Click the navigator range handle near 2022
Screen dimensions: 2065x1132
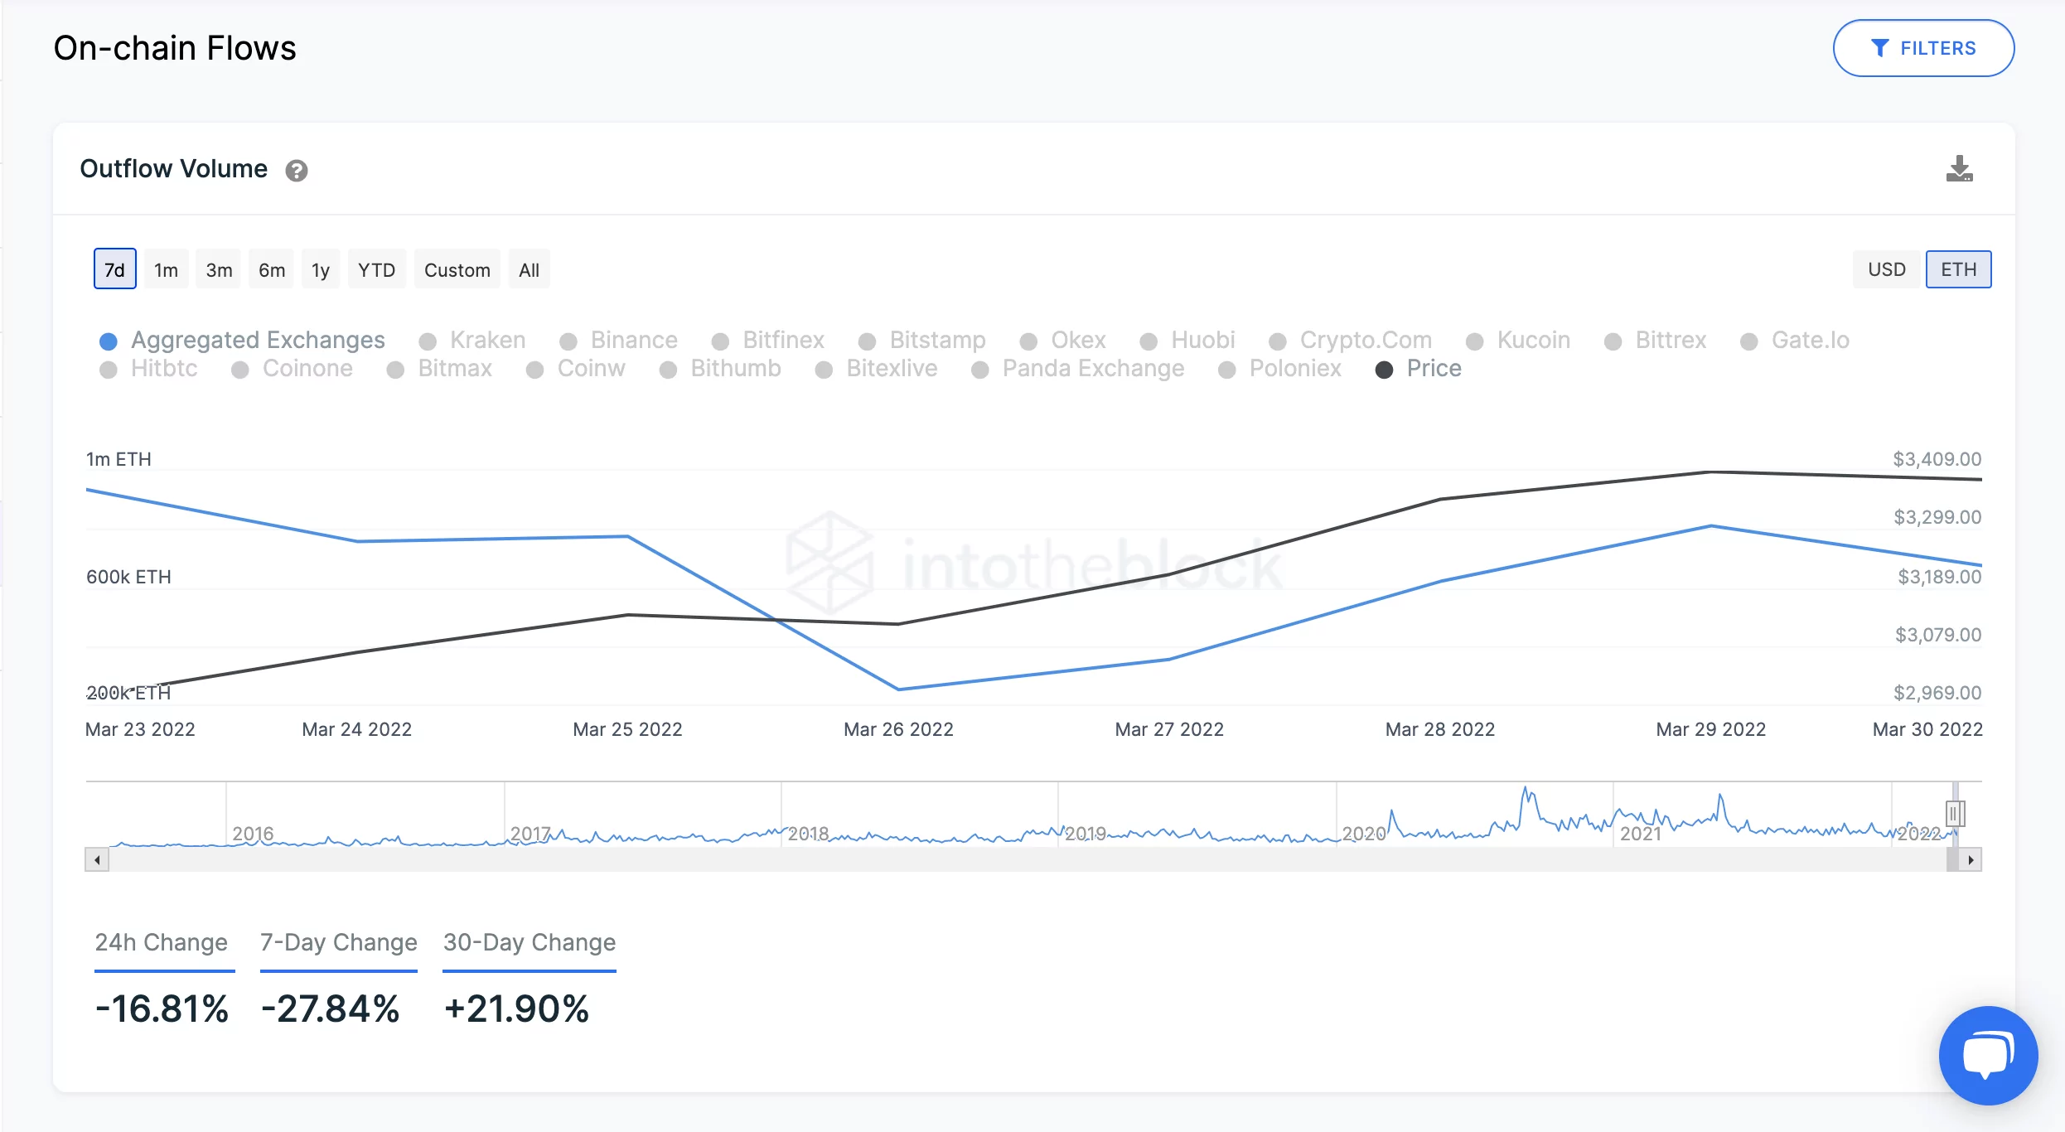1954,814
